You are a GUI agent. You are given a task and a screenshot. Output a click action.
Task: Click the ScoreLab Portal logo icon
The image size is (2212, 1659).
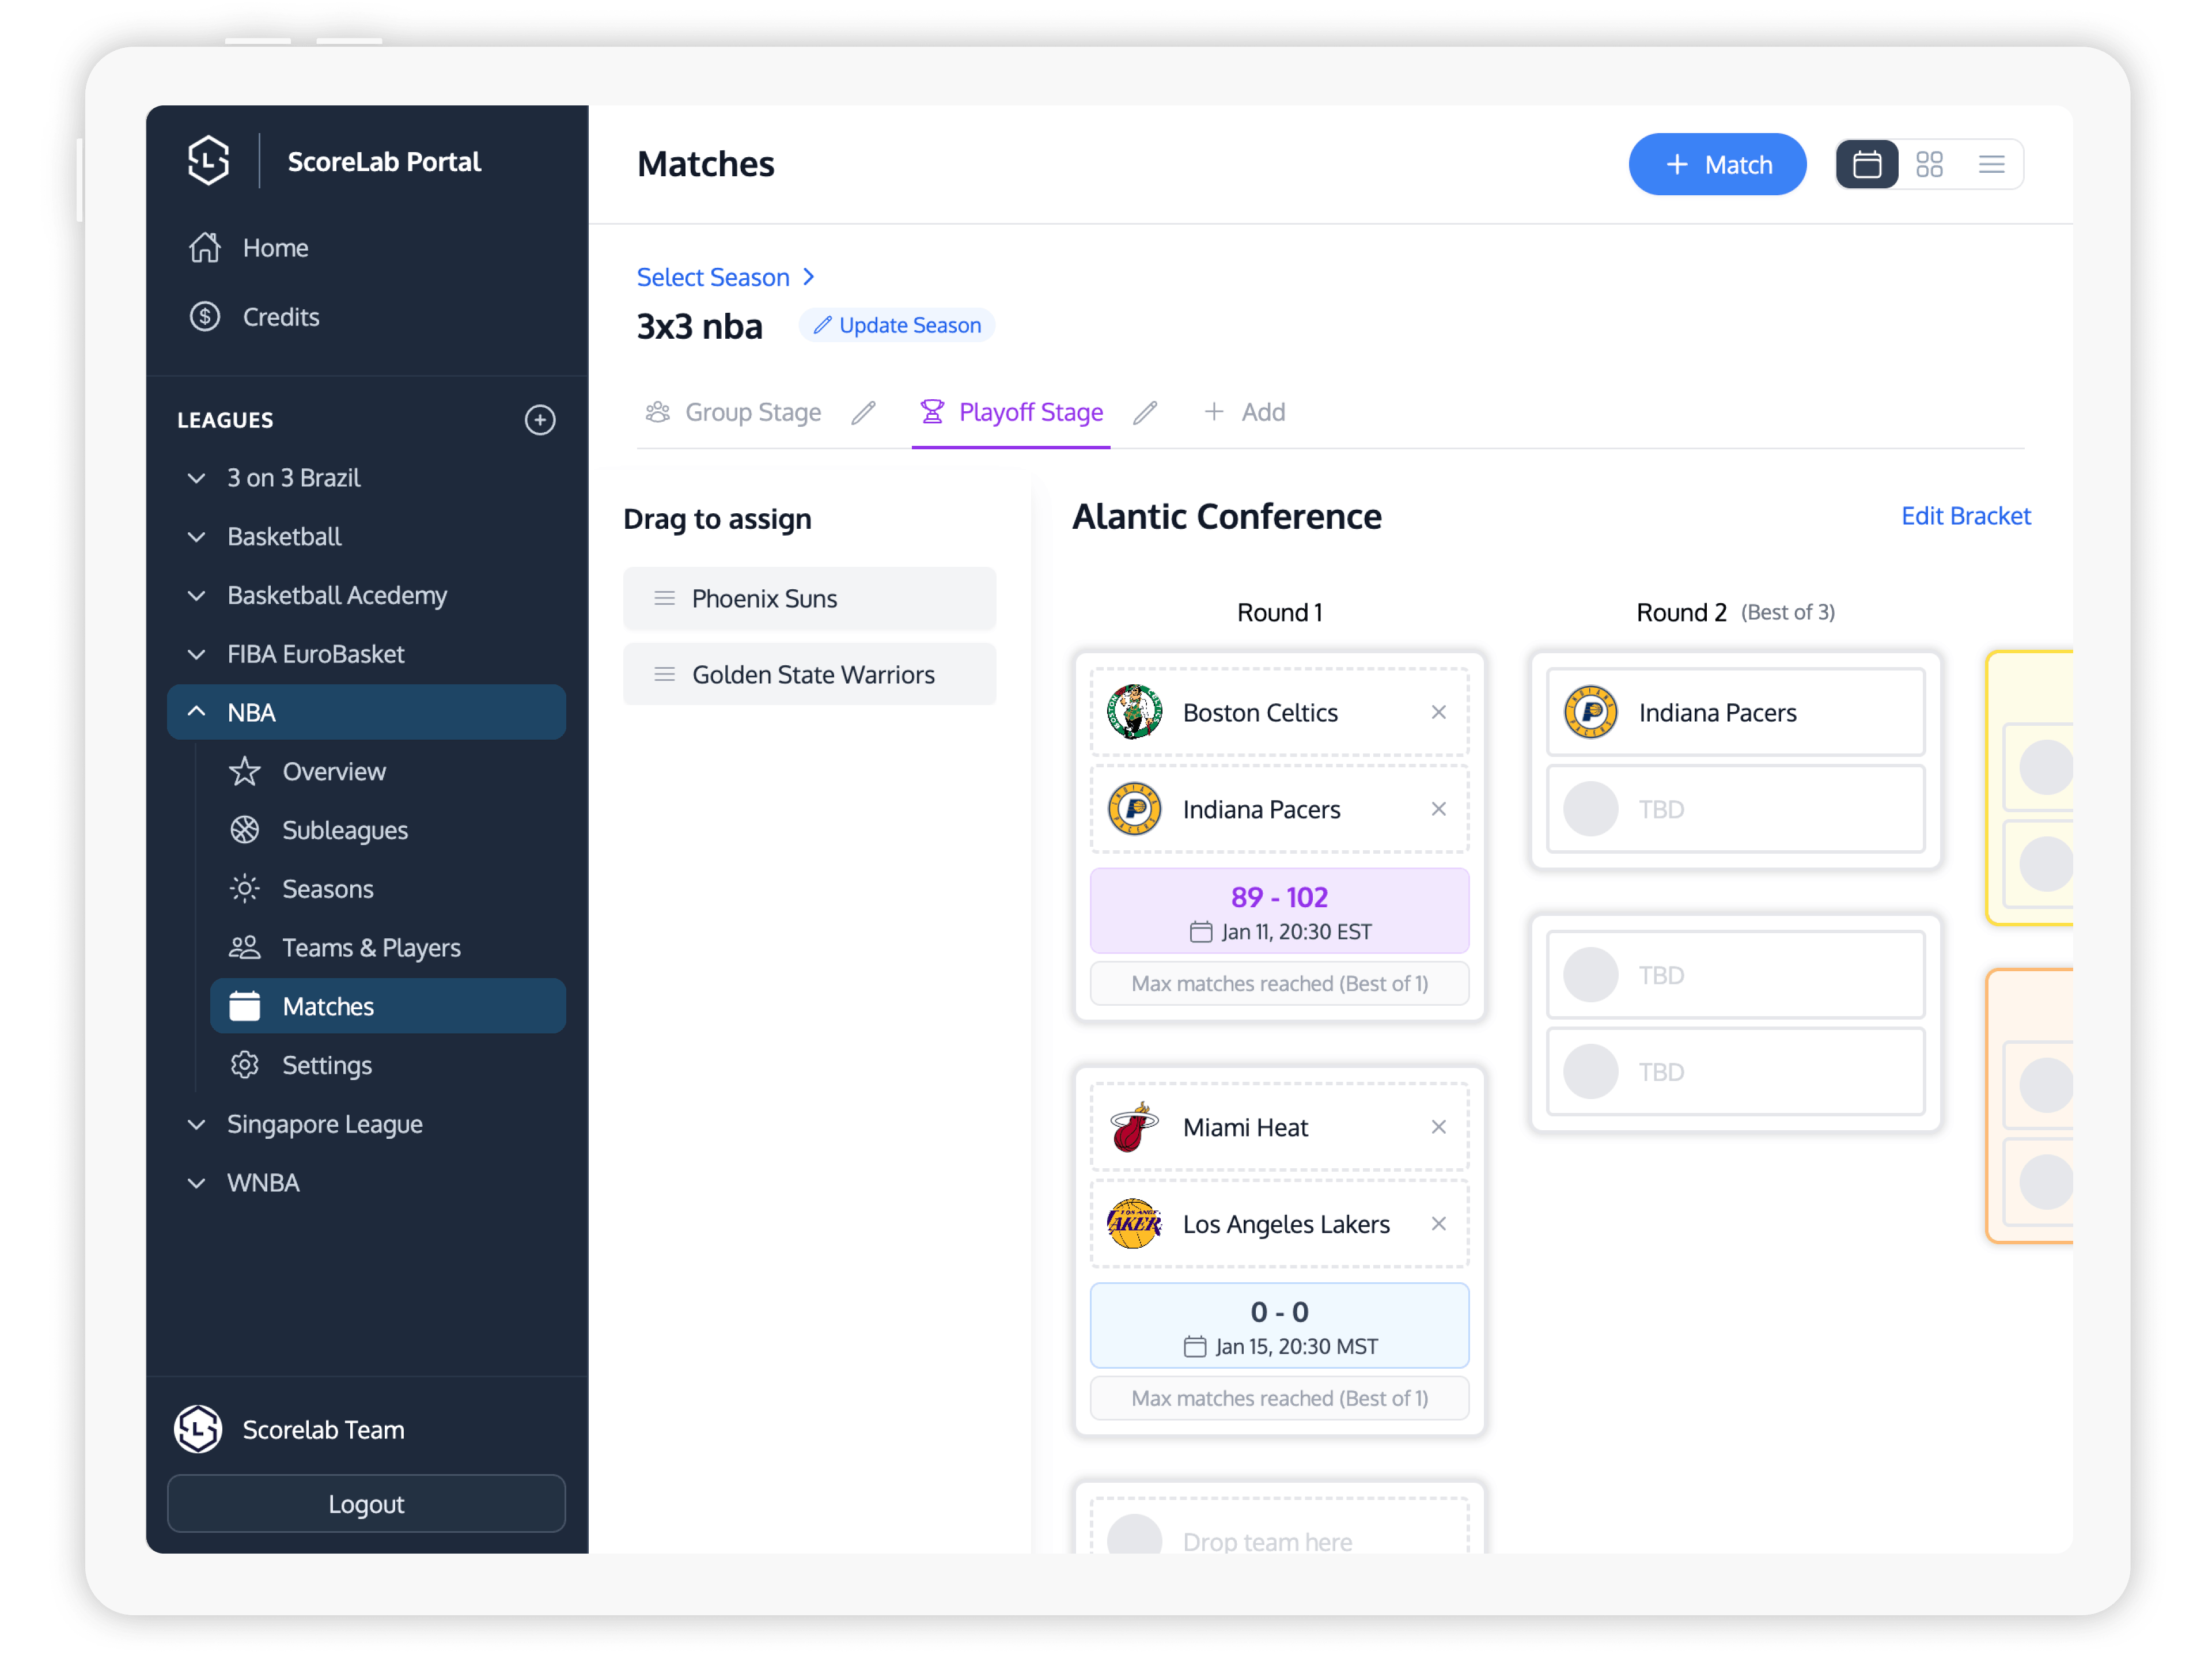coord(208,161)
